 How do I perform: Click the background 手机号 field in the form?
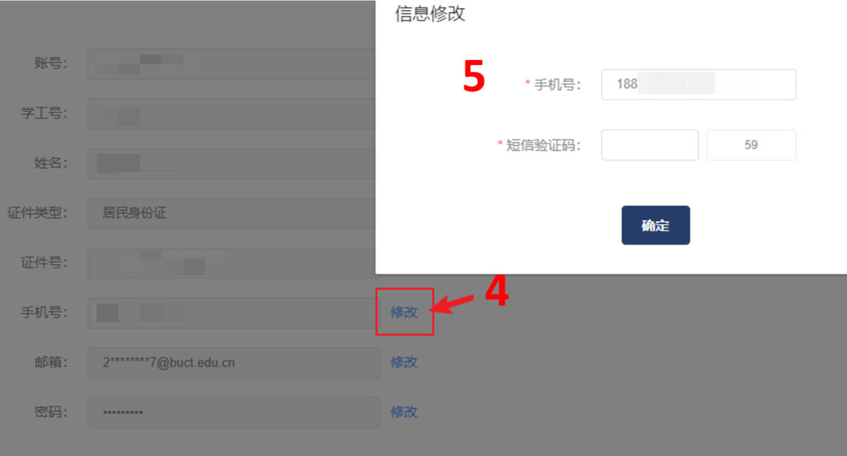231,313
